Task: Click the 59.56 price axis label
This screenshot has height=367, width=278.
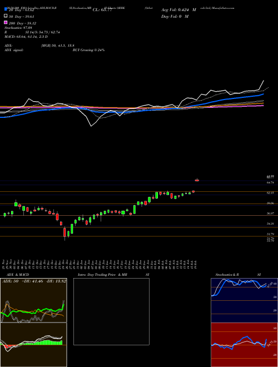Action: pos(270,203)
